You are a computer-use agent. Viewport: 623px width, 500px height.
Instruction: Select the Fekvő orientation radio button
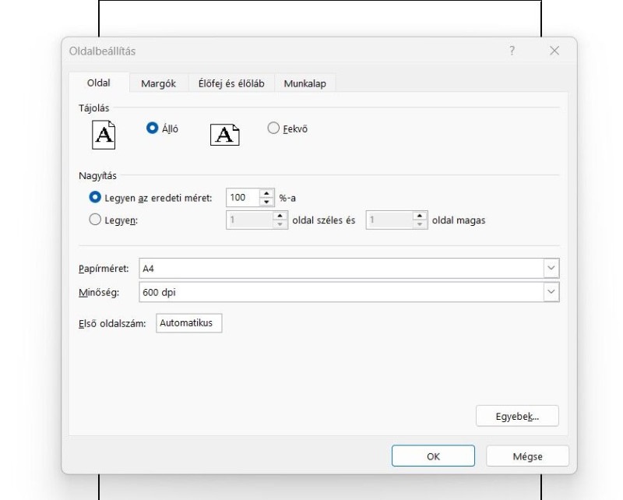coord(273,128)
